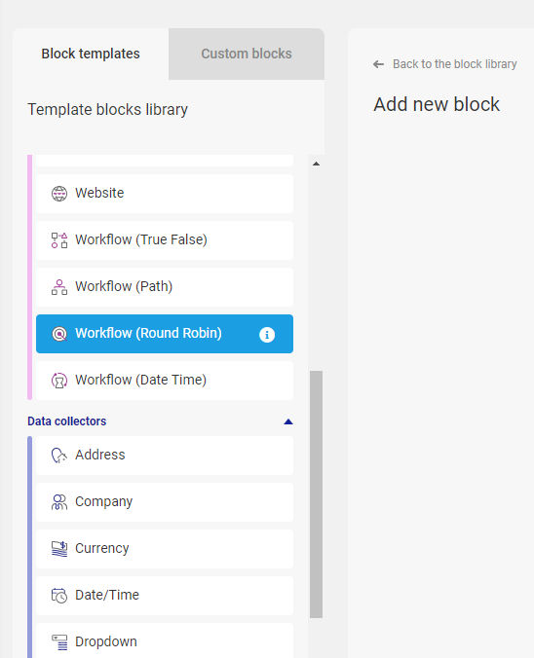The height and width of the screenshot is (658, 534).
Task: Click the Company people icon
Action: tap(59, 502)
